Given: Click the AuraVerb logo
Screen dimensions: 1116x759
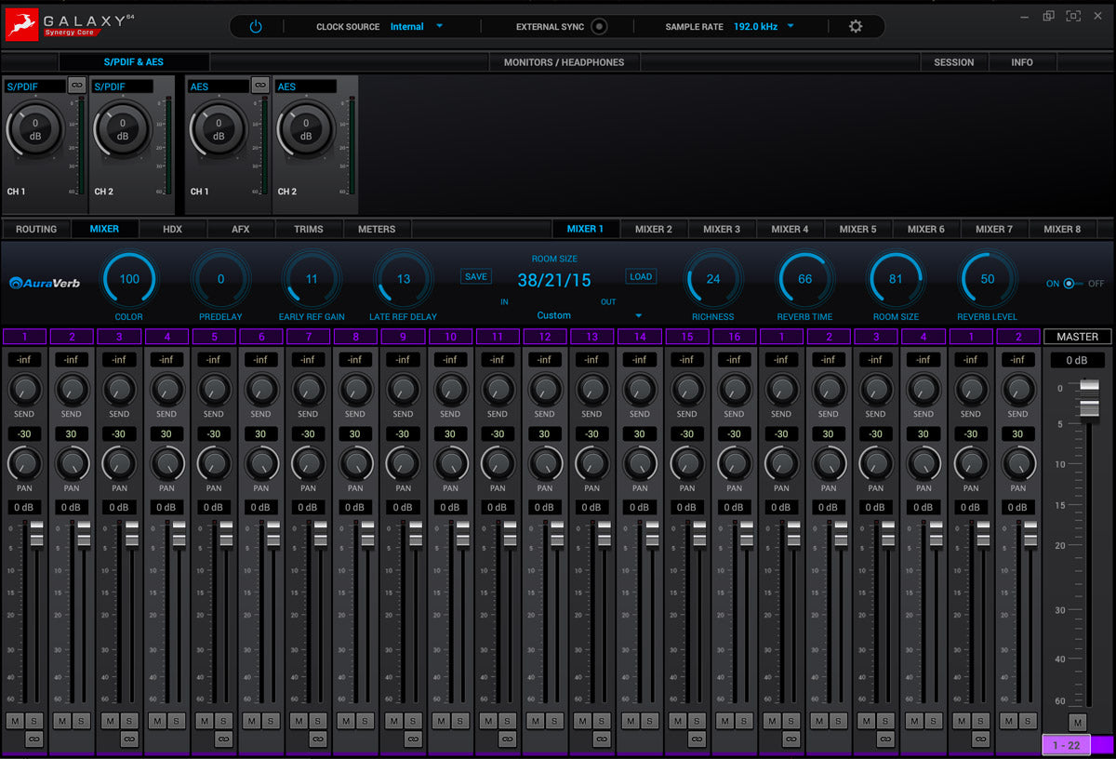Looking at the screenshot, I should [44, 283].
